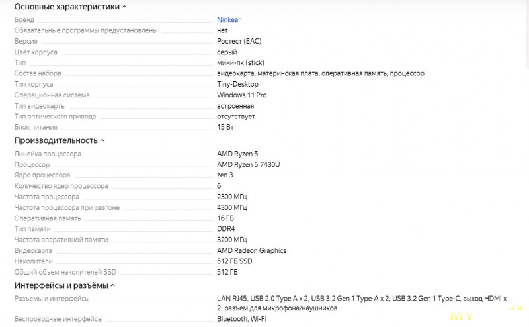
Task: Collapse the Интерфейсы и разъёмы section
Action: click(113, 286)
